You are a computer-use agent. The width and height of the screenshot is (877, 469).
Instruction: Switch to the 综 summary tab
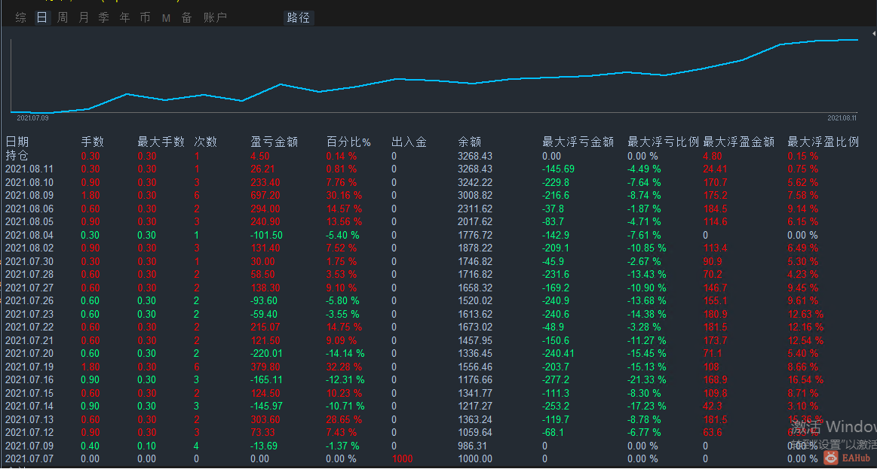[x=20, y=18]
